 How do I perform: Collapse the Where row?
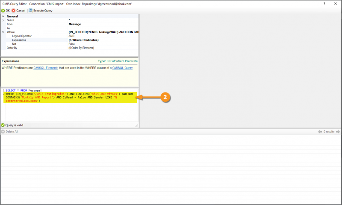3,32
